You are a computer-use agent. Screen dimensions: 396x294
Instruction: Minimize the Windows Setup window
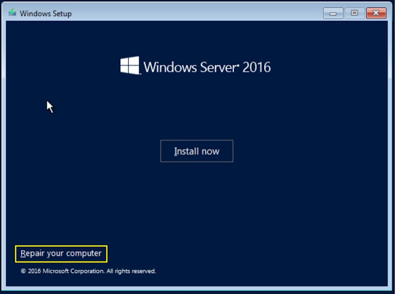coord(333,13)
